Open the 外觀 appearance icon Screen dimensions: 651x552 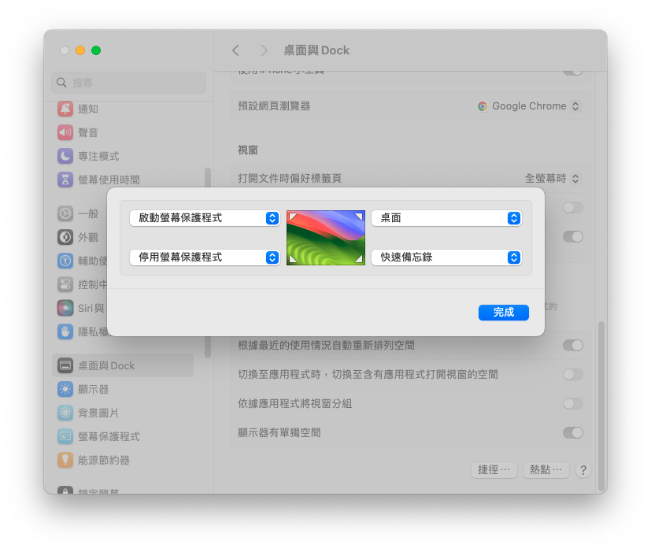[65, 237]
